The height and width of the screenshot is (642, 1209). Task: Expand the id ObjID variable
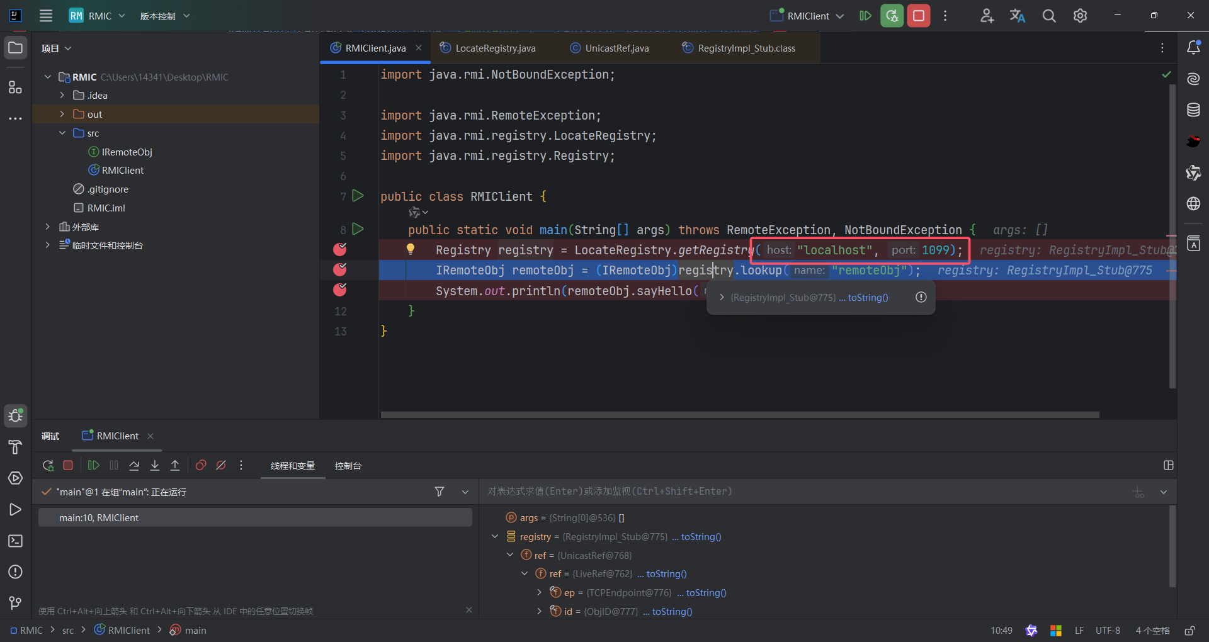click(539, 611)
